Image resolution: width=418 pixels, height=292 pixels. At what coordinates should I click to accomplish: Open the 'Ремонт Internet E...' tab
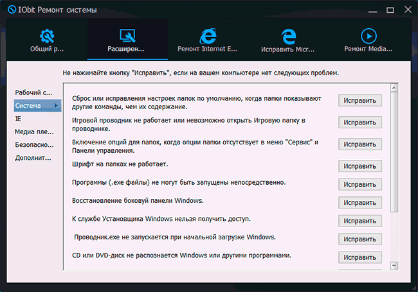point(208,39)
